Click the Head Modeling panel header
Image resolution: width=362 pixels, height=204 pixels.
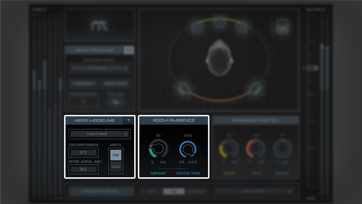94,121
